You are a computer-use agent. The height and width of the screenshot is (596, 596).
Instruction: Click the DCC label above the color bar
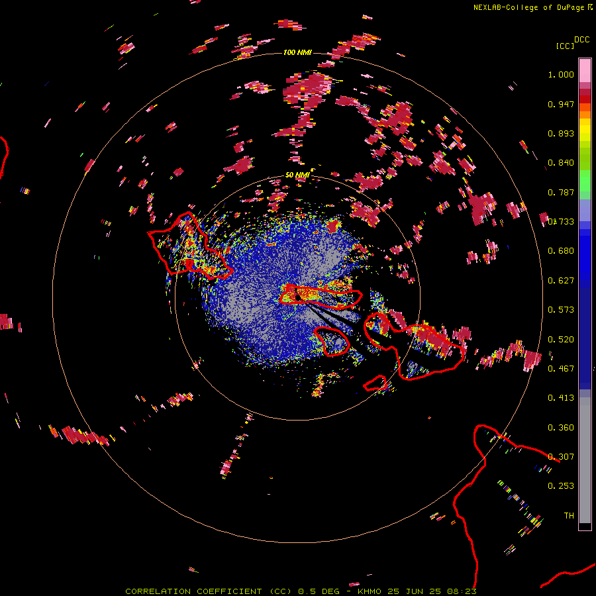click(582, 40)
